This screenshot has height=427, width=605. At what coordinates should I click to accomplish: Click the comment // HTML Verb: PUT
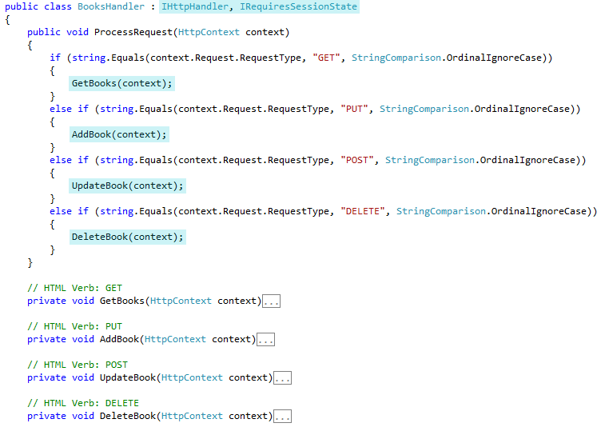(74, 326)
